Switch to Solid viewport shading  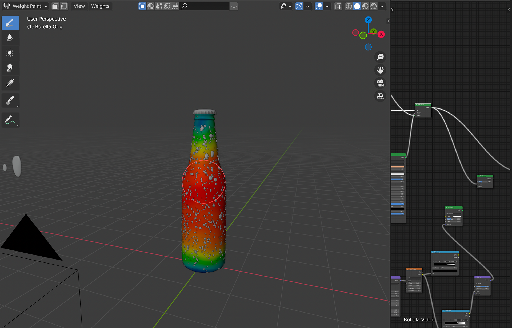click(357, 6)
